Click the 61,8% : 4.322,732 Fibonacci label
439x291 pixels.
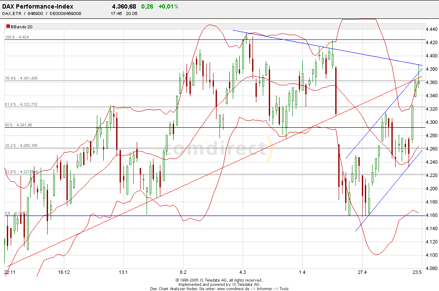tap(21, 105)
